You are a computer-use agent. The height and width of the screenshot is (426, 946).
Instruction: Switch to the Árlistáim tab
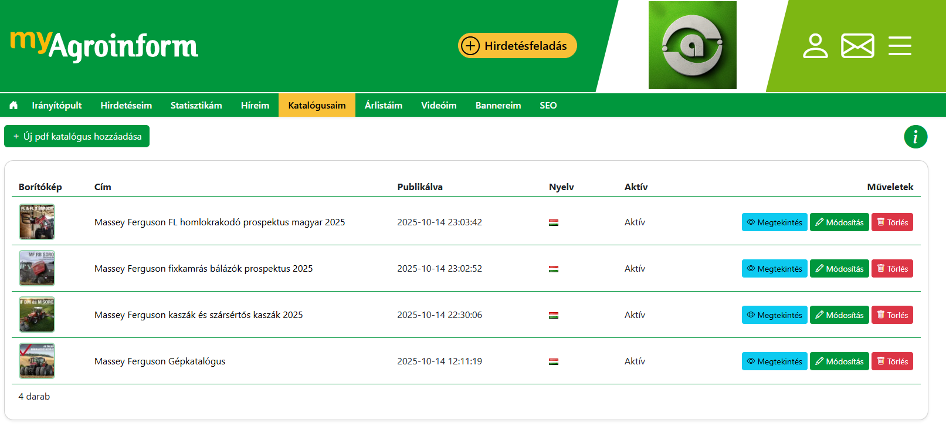coord(383,106)
